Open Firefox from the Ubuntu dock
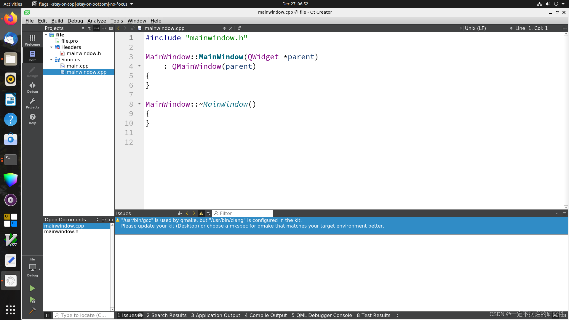 [11, 19]
